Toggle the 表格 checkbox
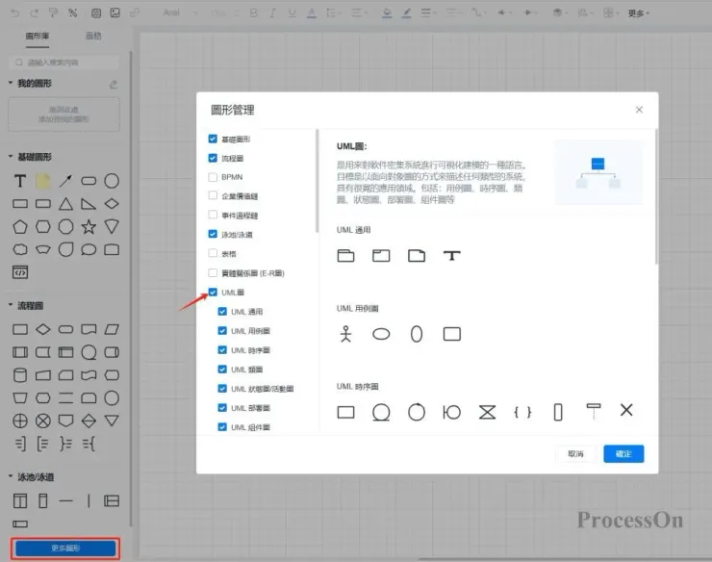Viewport: 712px width, 562px height. [213, 254]
